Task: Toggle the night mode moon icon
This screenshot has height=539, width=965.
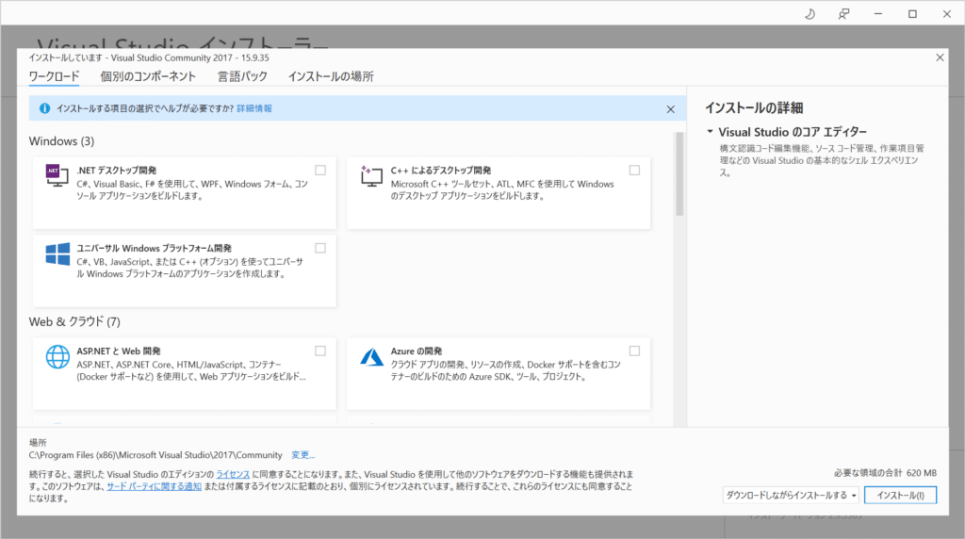Action: [x=810, y=14]
